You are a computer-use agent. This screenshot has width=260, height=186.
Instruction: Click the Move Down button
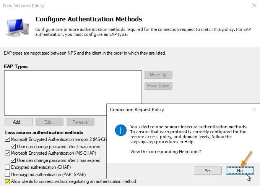coord(158,86)
